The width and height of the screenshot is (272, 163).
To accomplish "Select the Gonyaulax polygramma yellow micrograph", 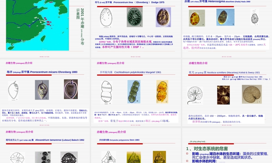I will pos(133,157).
